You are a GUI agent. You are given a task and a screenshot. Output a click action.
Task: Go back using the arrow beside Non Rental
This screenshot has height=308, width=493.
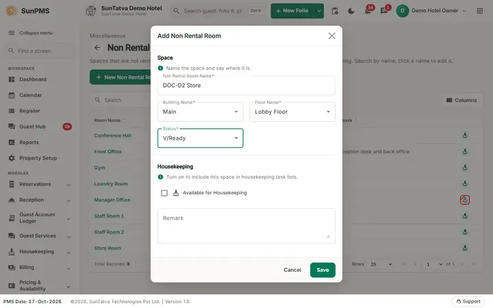point(97,48)
